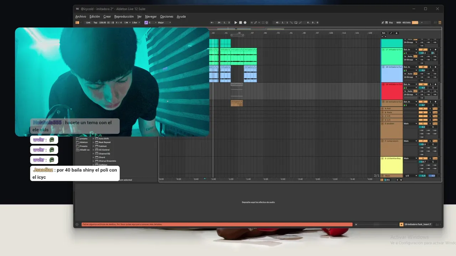Enable MIDI map mode

click(399, 22)
